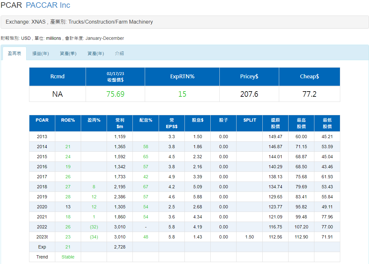Viewport: 369px width, 264px height.
Task: Select the 2020 year row label
Action: [42, 207]
